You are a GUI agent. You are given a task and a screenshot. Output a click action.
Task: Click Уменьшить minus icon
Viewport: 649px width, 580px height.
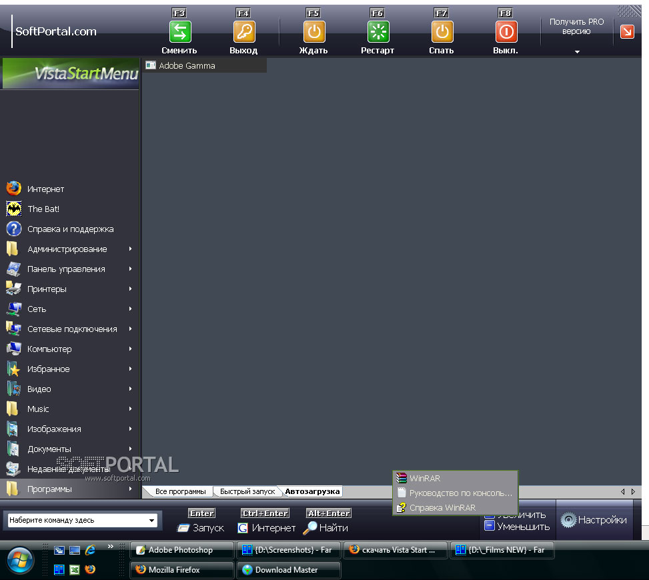(x=489, y=526)
